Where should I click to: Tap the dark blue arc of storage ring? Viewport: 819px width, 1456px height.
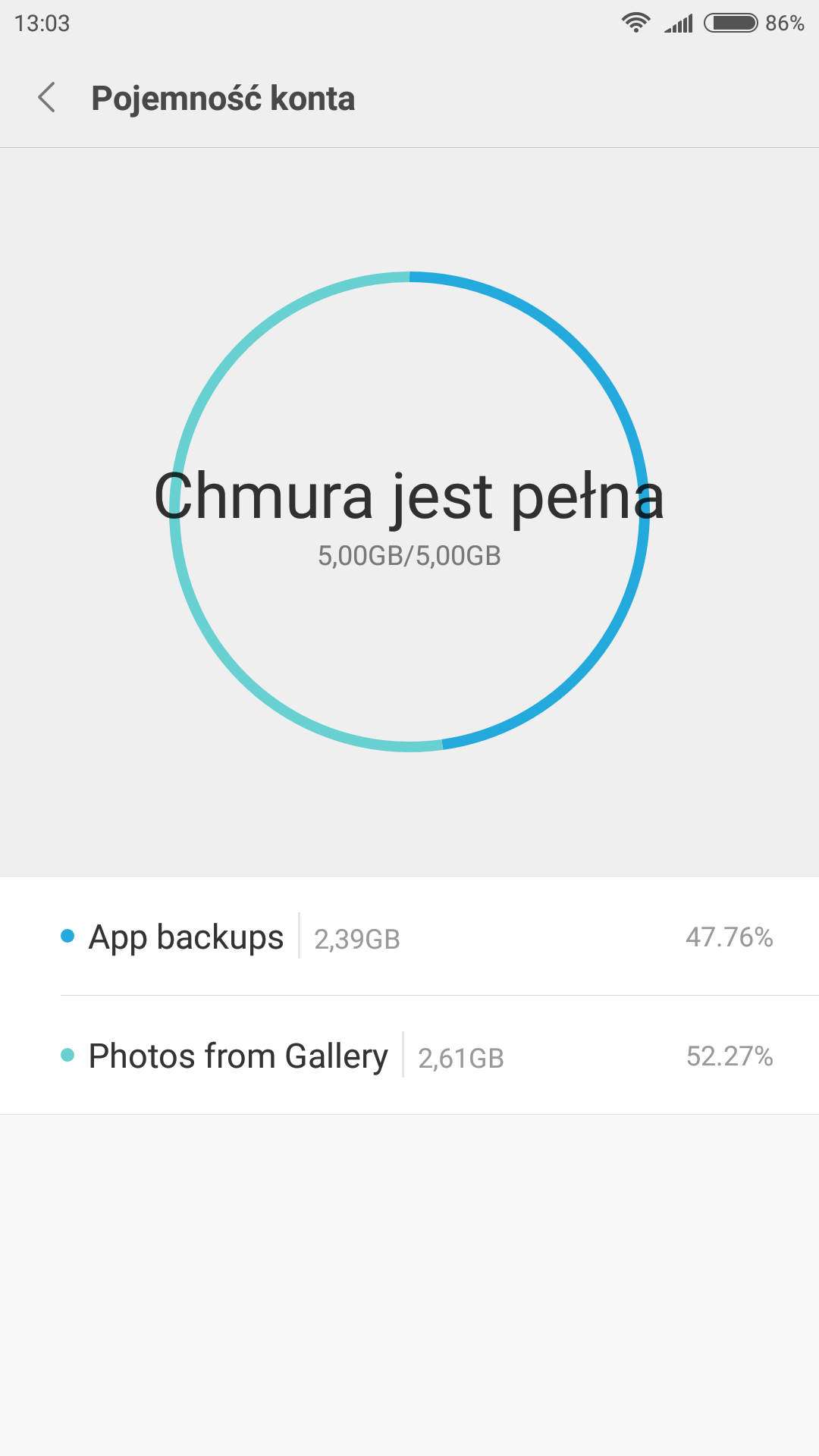click(x=576, y=345)
